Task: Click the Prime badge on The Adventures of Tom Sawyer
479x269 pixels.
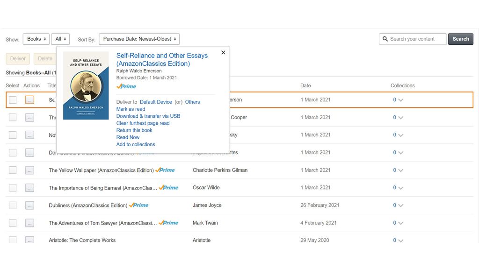Action: click(168, 223)
